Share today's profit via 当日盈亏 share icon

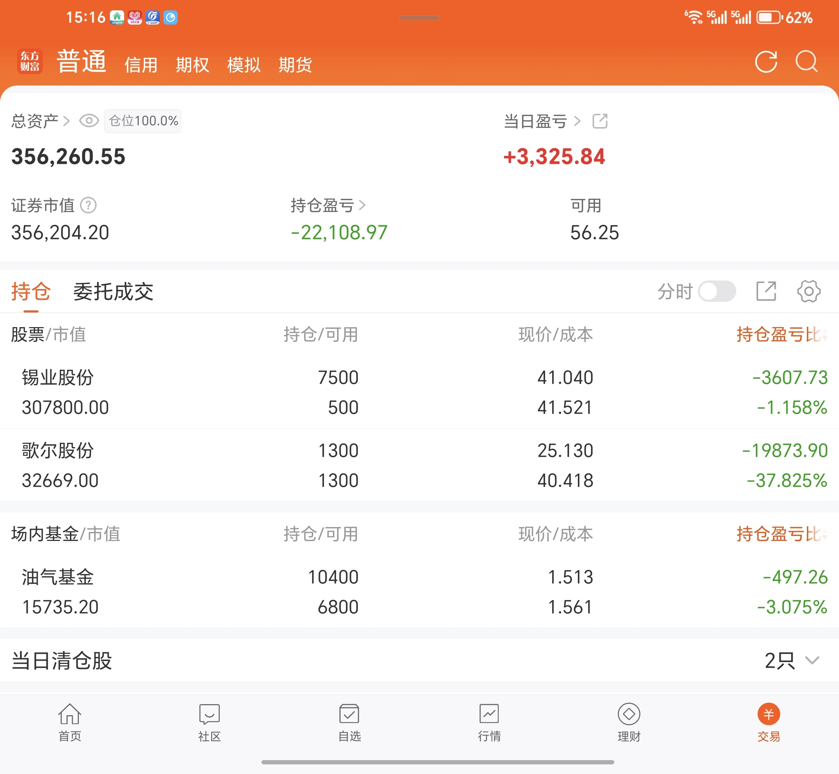(x=600, y=121)
